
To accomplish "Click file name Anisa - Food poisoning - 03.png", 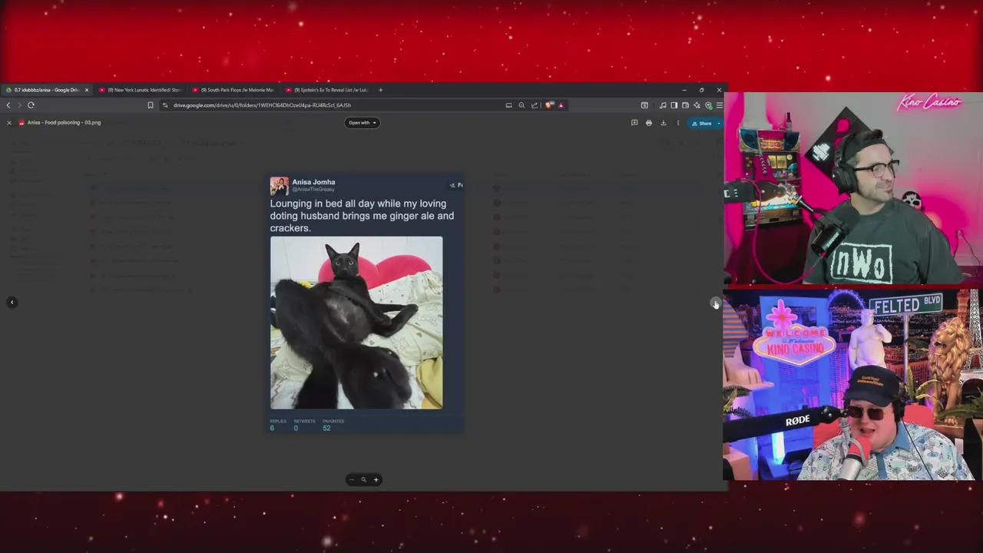I will pos(64,123).
